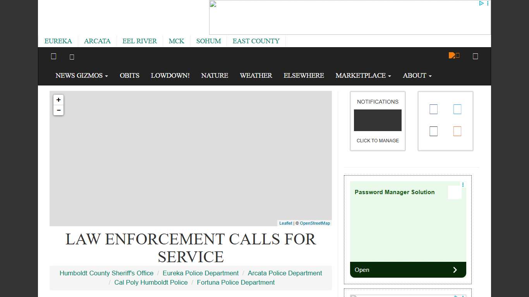Click the site logo icon at top left
This screenshot has height=297, width=529.
click(53, 56)
